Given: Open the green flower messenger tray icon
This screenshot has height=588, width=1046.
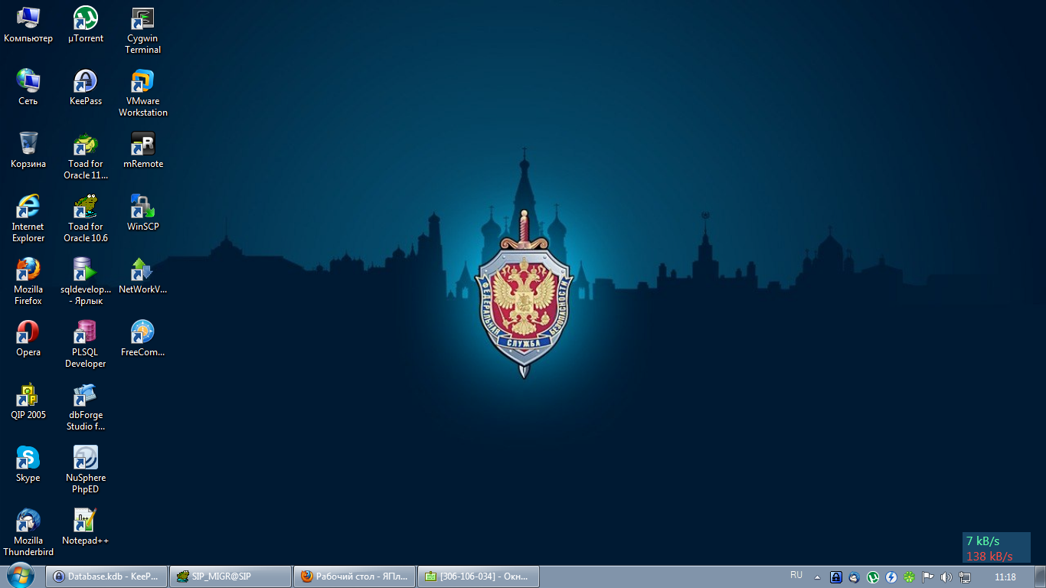Looking at the screenshot, I should (x=910, y=577).
